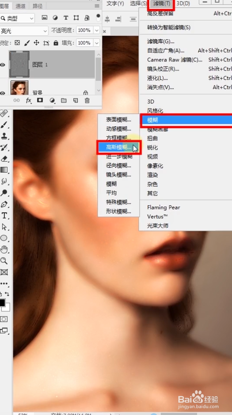
Task: Open the 3D(D) menu
Action: click(183, 4)
